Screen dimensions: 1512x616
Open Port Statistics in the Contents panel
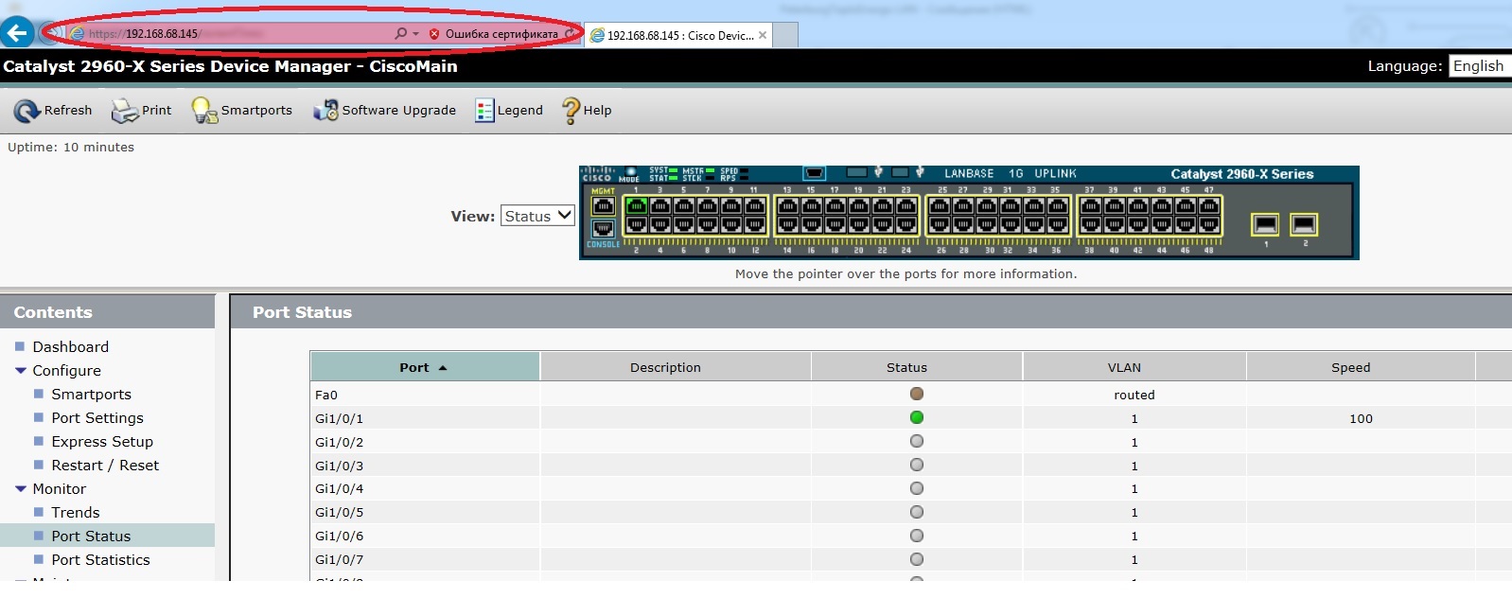coord(101,560)
